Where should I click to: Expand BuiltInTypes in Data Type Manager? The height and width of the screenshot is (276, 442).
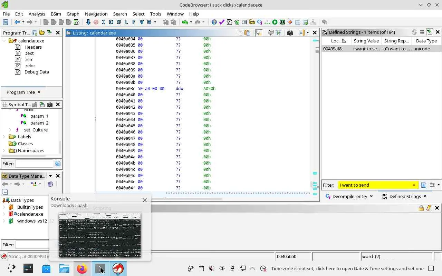point(4,207)
